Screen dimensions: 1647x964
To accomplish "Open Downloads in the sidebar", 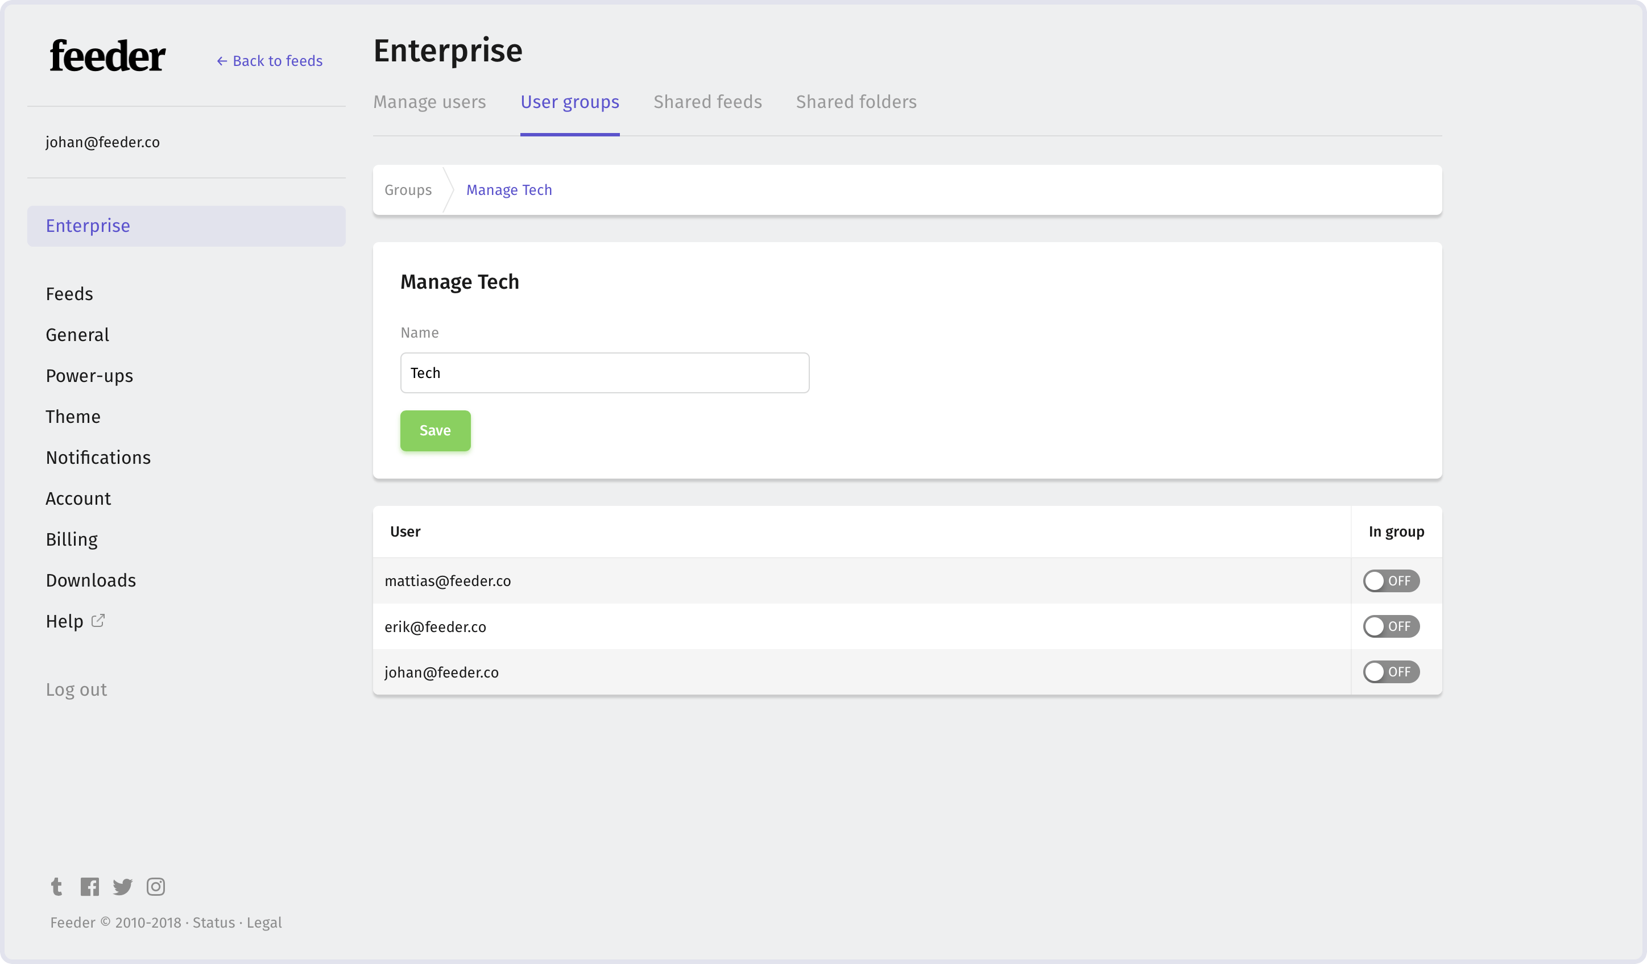I will point(91,581).
